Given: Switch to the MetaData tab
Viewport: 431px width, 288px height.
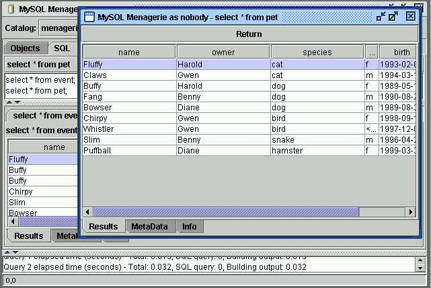Looking at the screenshot, I should coord(149,227).
